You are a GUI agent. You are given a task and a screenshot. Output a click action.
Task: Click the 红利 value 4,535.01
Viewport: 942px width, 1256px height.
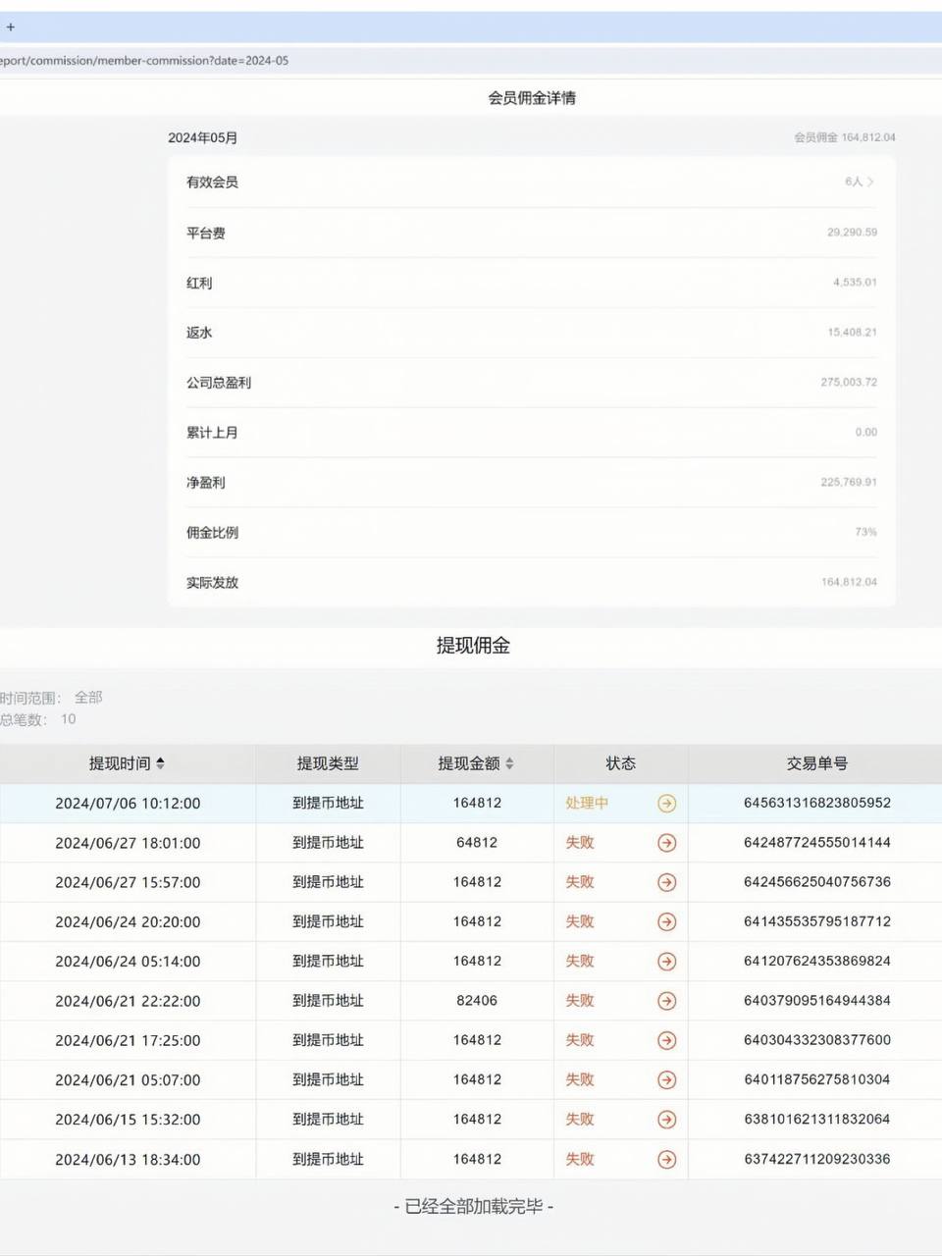click(x=855, y=282)
